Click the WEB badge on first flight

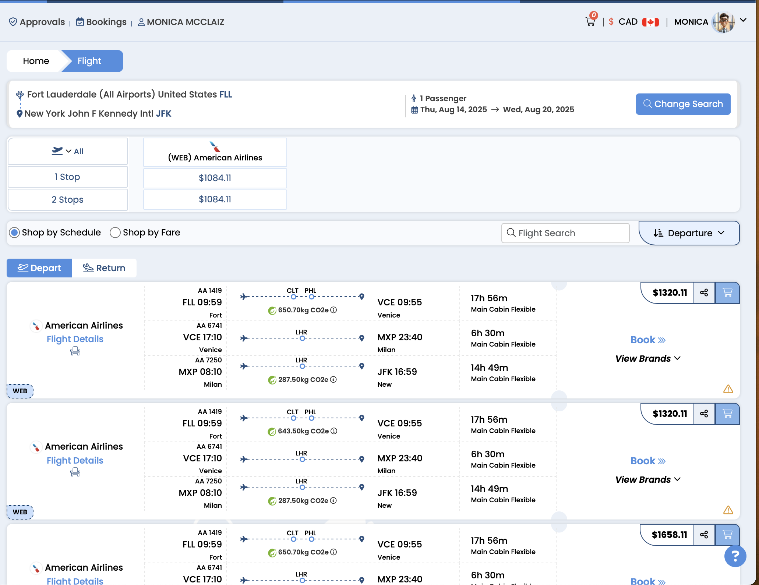[x=20, y=391]
